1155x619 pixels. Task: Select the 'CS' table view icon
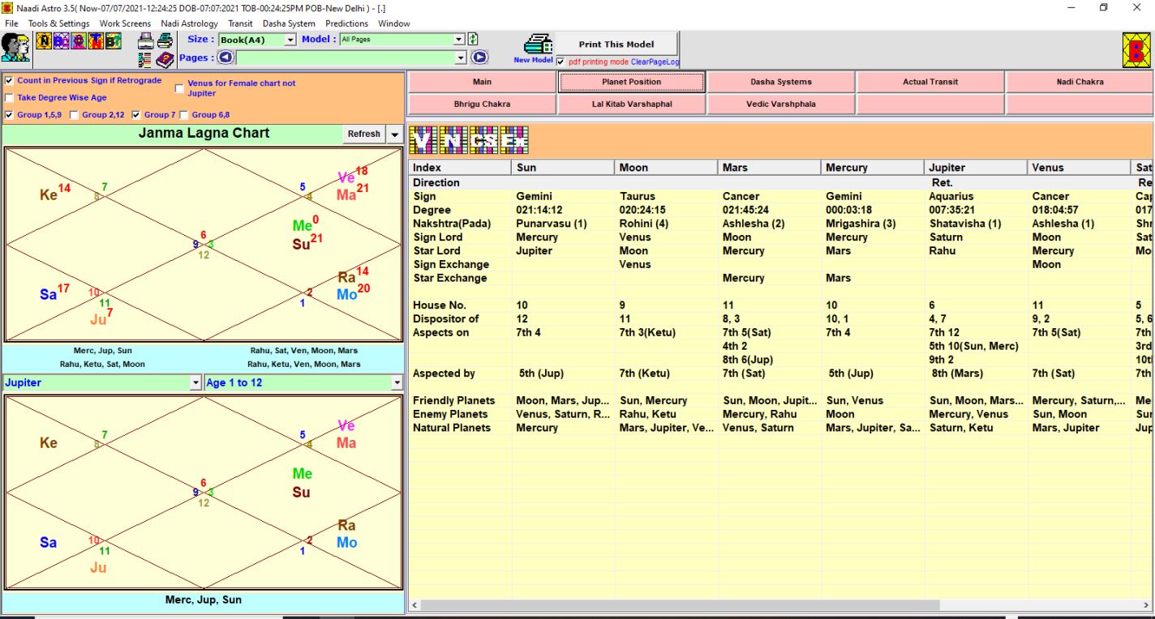click(x=483, y=140)
